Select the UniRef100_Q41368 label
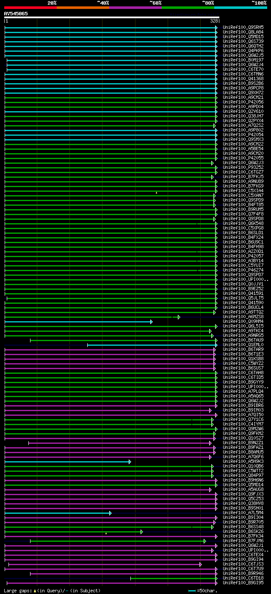Image resolution: width=271 pixels, height=594 pixels. 243,78
